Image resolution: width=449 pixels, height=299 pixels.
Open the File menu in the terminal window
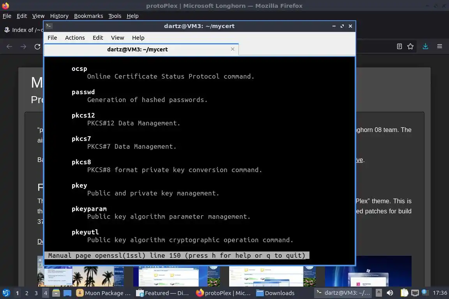(52, 38)
